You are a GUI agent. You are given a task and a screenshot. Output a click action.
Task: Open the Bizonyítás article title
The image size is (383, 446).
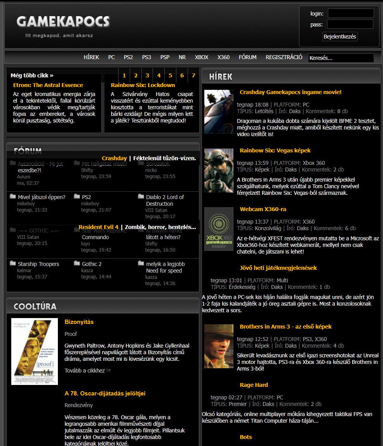click(79, 322)
